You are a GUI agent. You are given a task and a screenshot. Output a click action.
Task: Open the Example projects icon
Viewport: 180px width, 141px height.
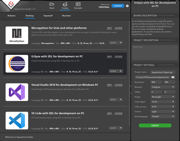78,4
